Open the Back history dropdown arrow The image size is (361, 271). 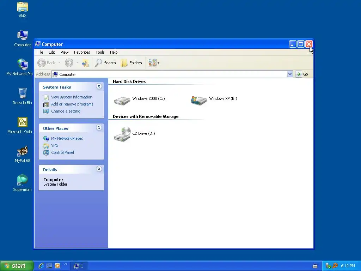[59, 63]
